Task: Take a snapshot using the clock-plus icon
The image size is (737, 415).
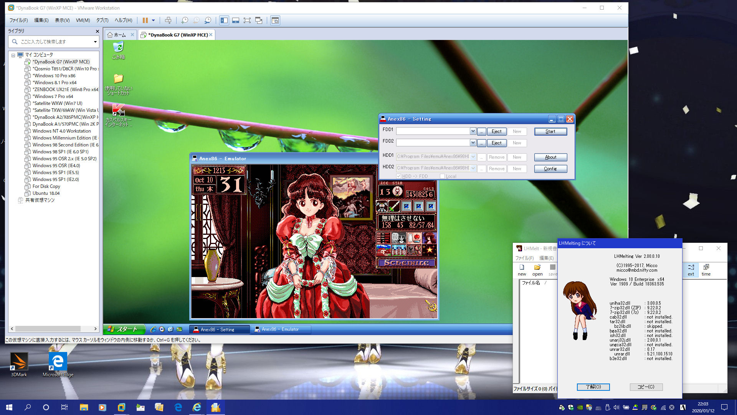Action: click(185, 20)
